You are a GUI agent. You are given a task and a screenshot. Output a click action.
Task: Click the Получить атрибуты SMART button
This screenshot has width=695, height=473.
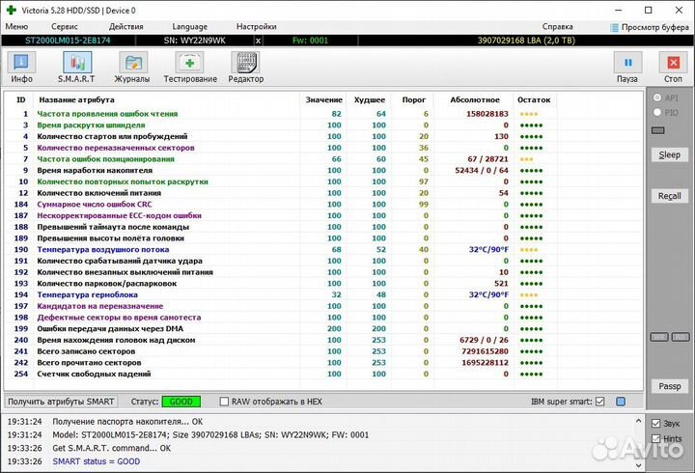pos(62,402)
